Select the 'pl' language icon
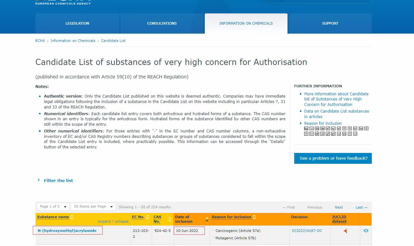The width and height of the screenshot is (414, 246). (328, 134)
